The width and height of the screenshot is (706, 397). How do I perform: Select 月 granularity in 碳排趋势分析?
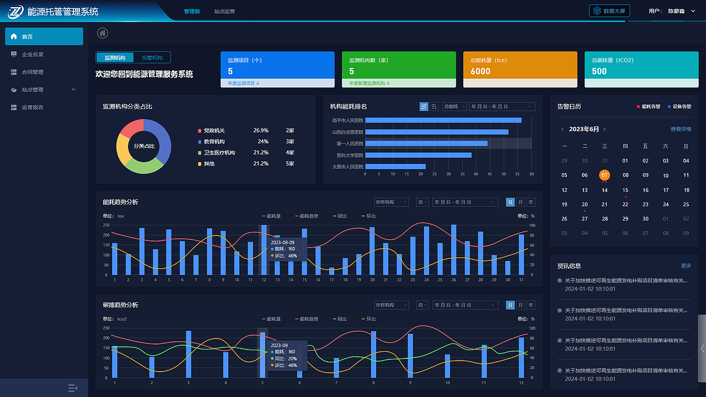coord(521,305)
